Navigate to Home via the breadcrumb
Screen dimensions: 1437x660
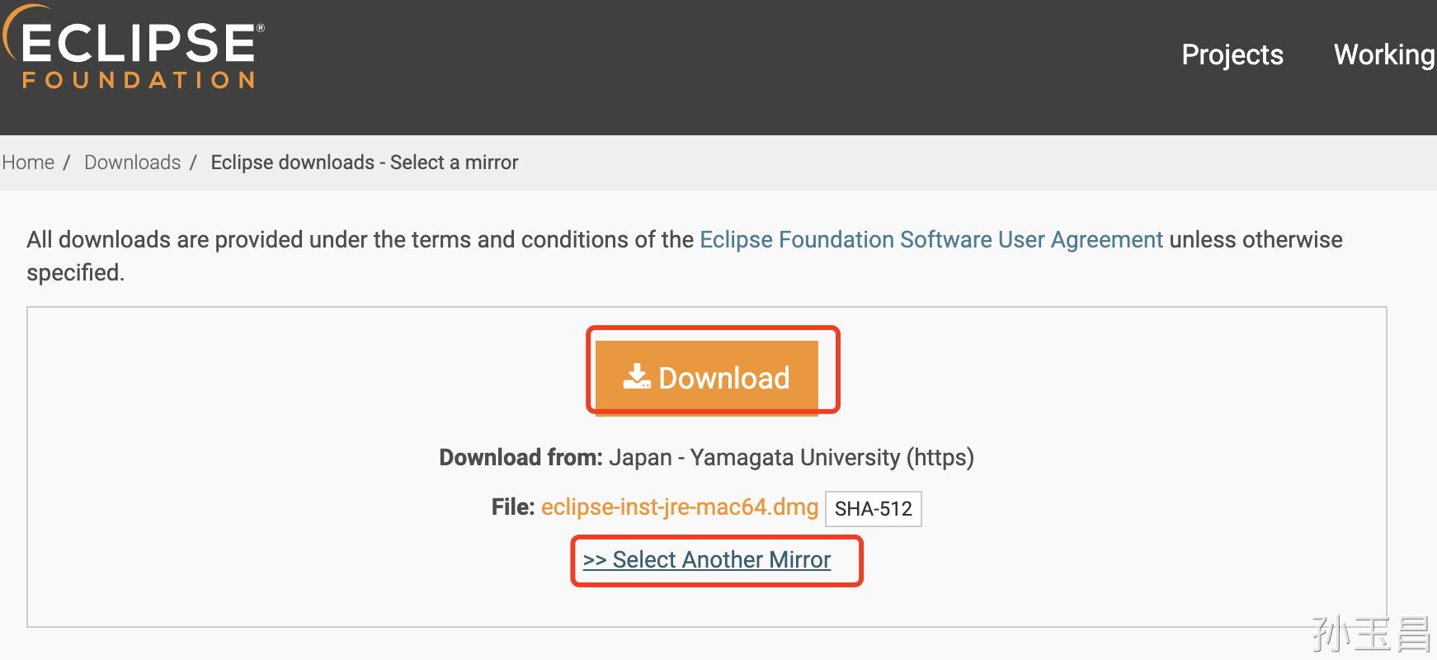[x=28, y=162]
